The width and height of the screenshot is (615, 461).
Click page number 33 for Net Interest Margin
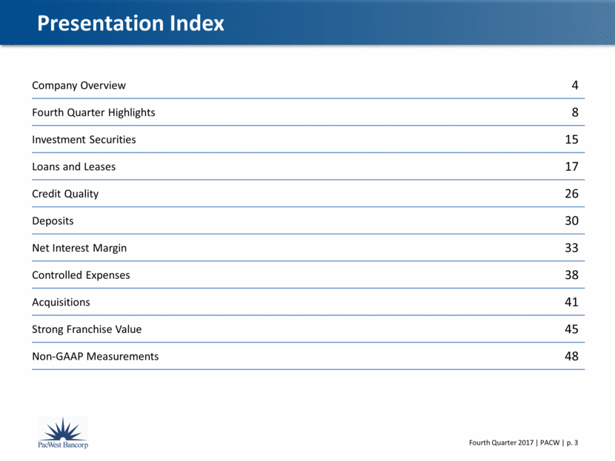[571, 248]
